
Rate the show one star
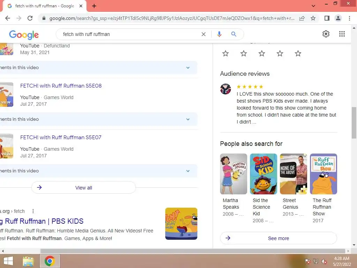click(226, 53)
